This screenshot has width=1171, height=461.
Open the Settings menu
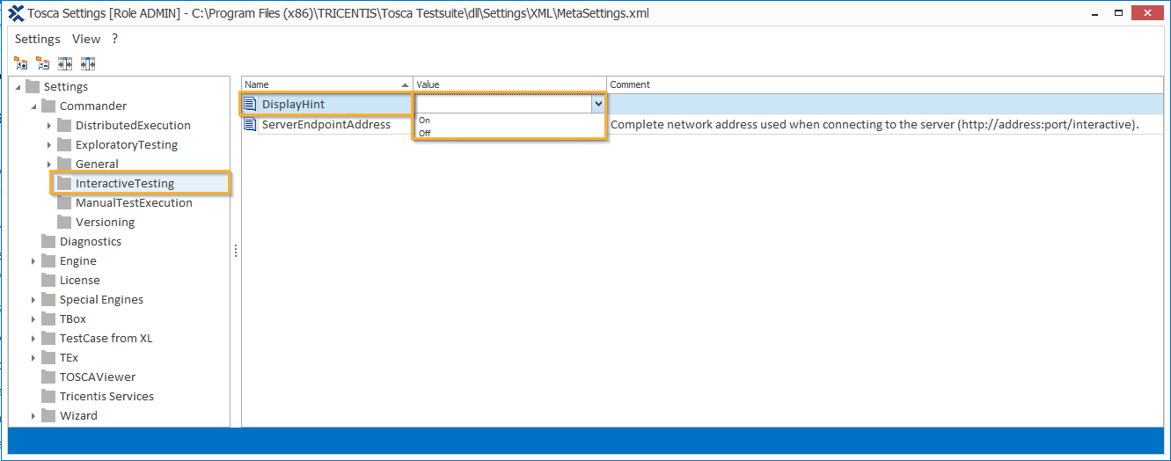click(x=38, y=39)
